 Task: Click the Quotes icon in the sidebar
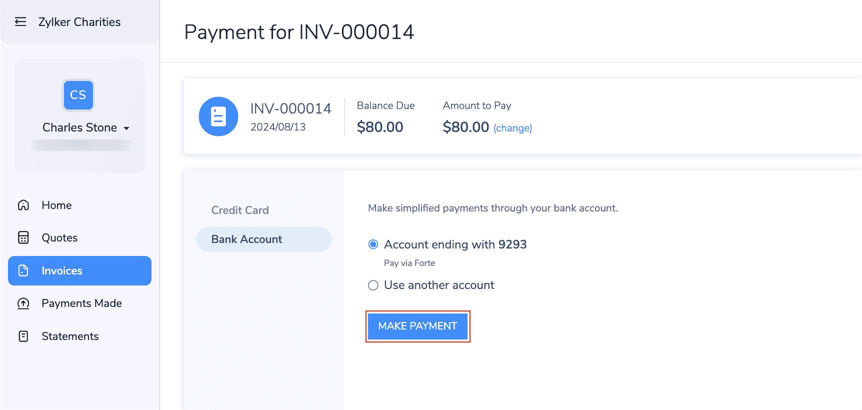pos(23,237)
